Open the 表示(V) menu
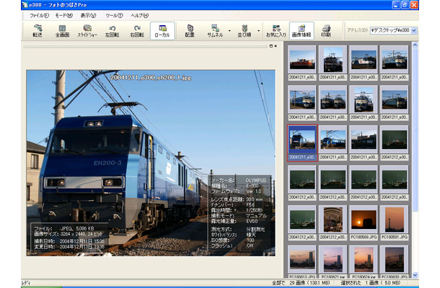This screenshot has height=288, width=440. pyautogui.click(x=89, y=16)
